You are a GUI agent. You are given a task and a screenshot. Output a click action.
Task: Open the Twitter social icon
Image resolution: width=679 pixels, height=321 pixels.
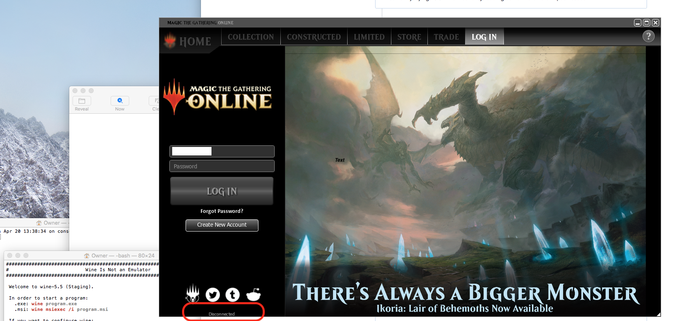pyautogui.click(x=213, y=295)
